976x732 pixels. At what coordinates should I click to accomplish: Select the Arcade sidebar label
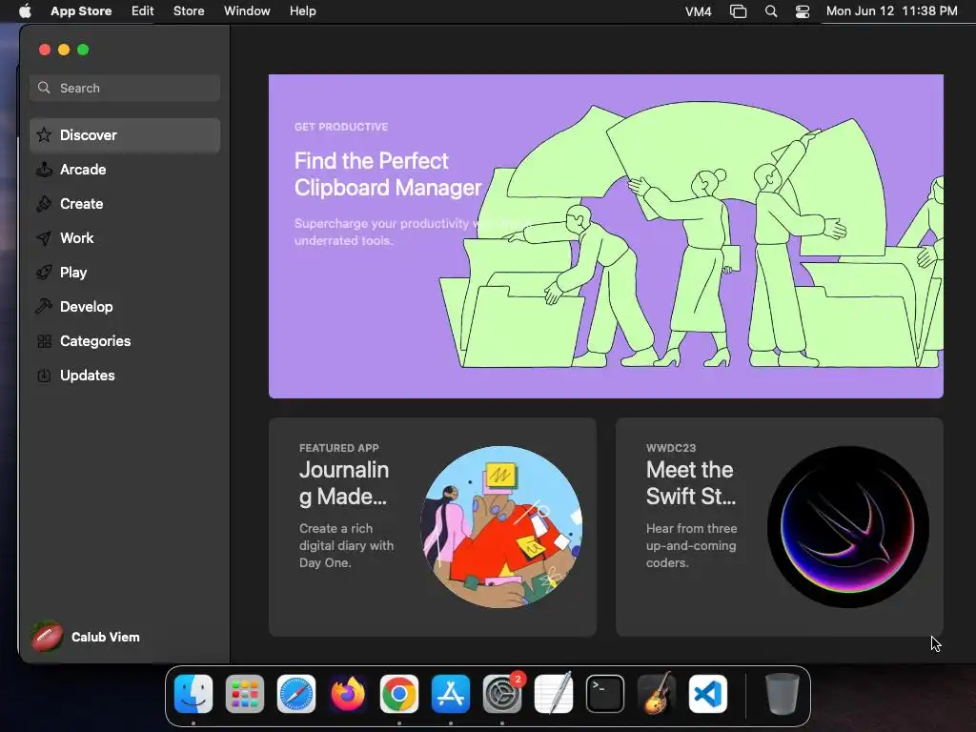(x=83, y=170)
